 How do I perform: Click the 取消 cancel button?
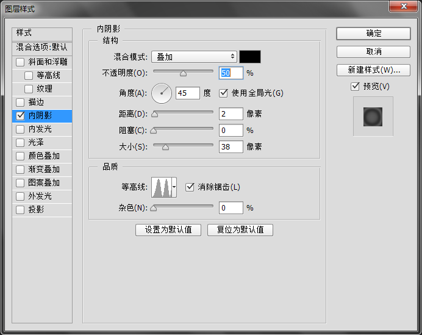point(374,52)
